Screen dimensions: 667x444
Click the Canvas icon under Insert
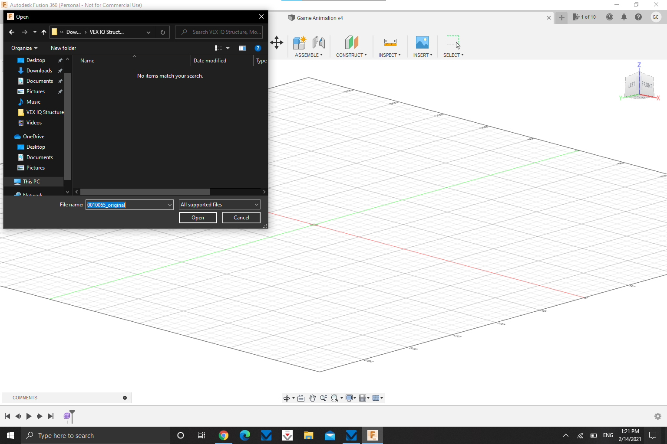[422, 42]
